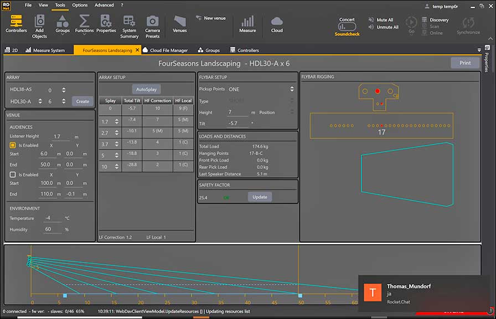
Task: Open System Summary from toolbar
Action: tap(129, 23)
